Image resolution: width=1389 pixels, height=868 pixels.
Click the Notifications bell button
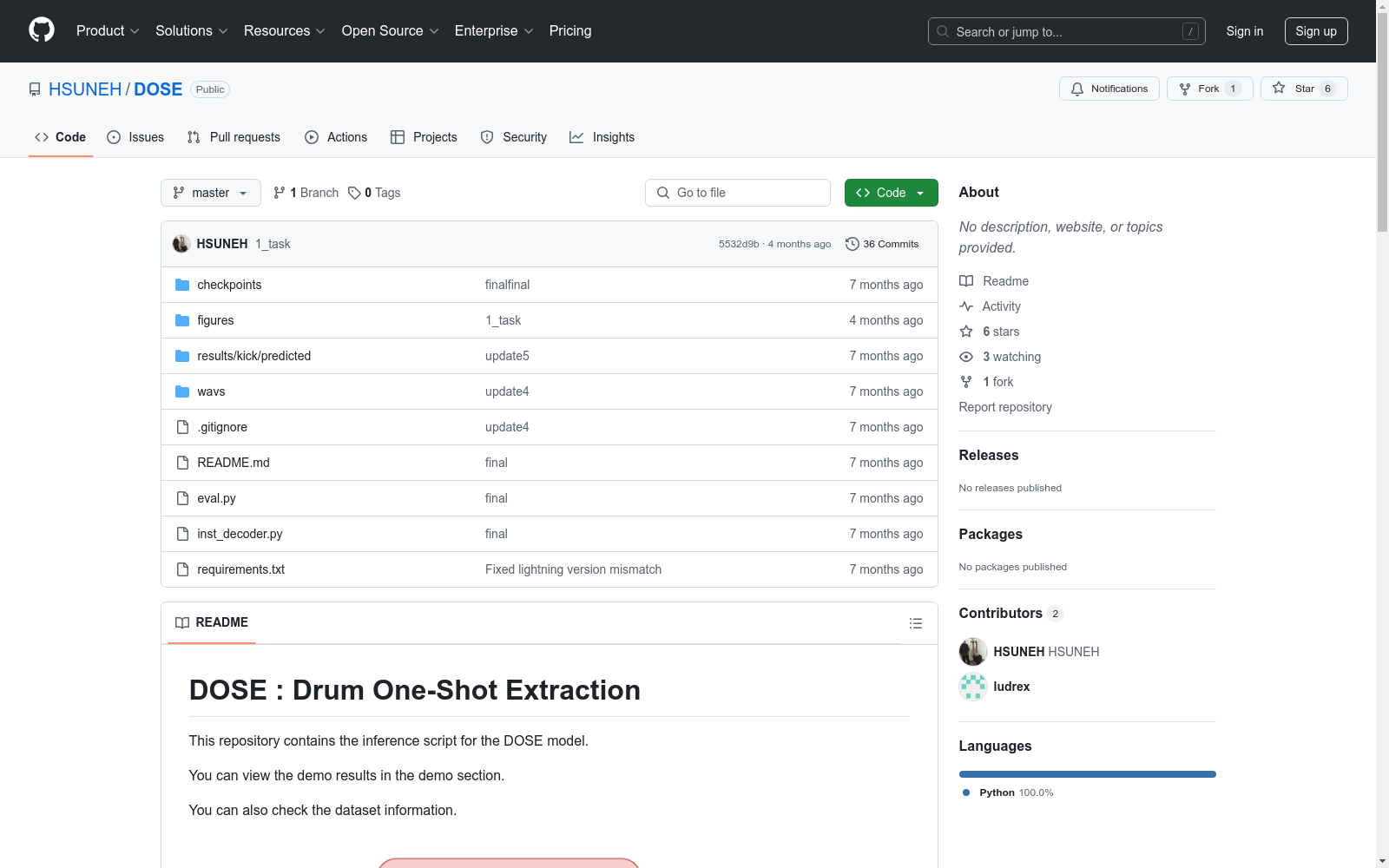click(1109, 89)
